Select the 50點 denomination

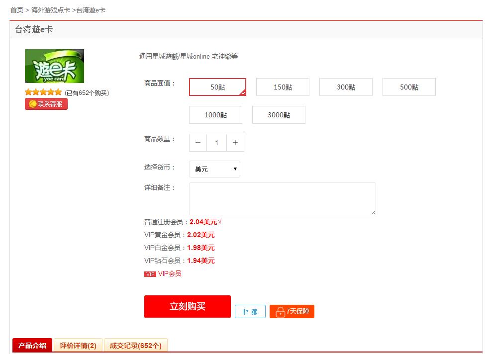point(217,87)
